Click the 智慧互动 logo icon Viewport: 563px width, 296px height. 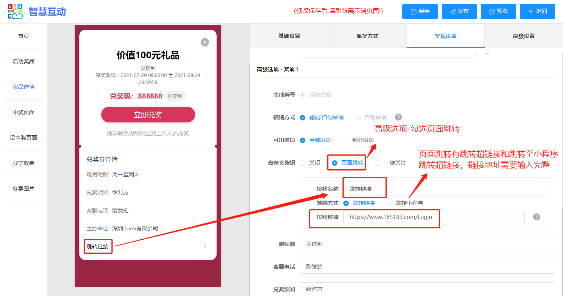coord(15,12)
